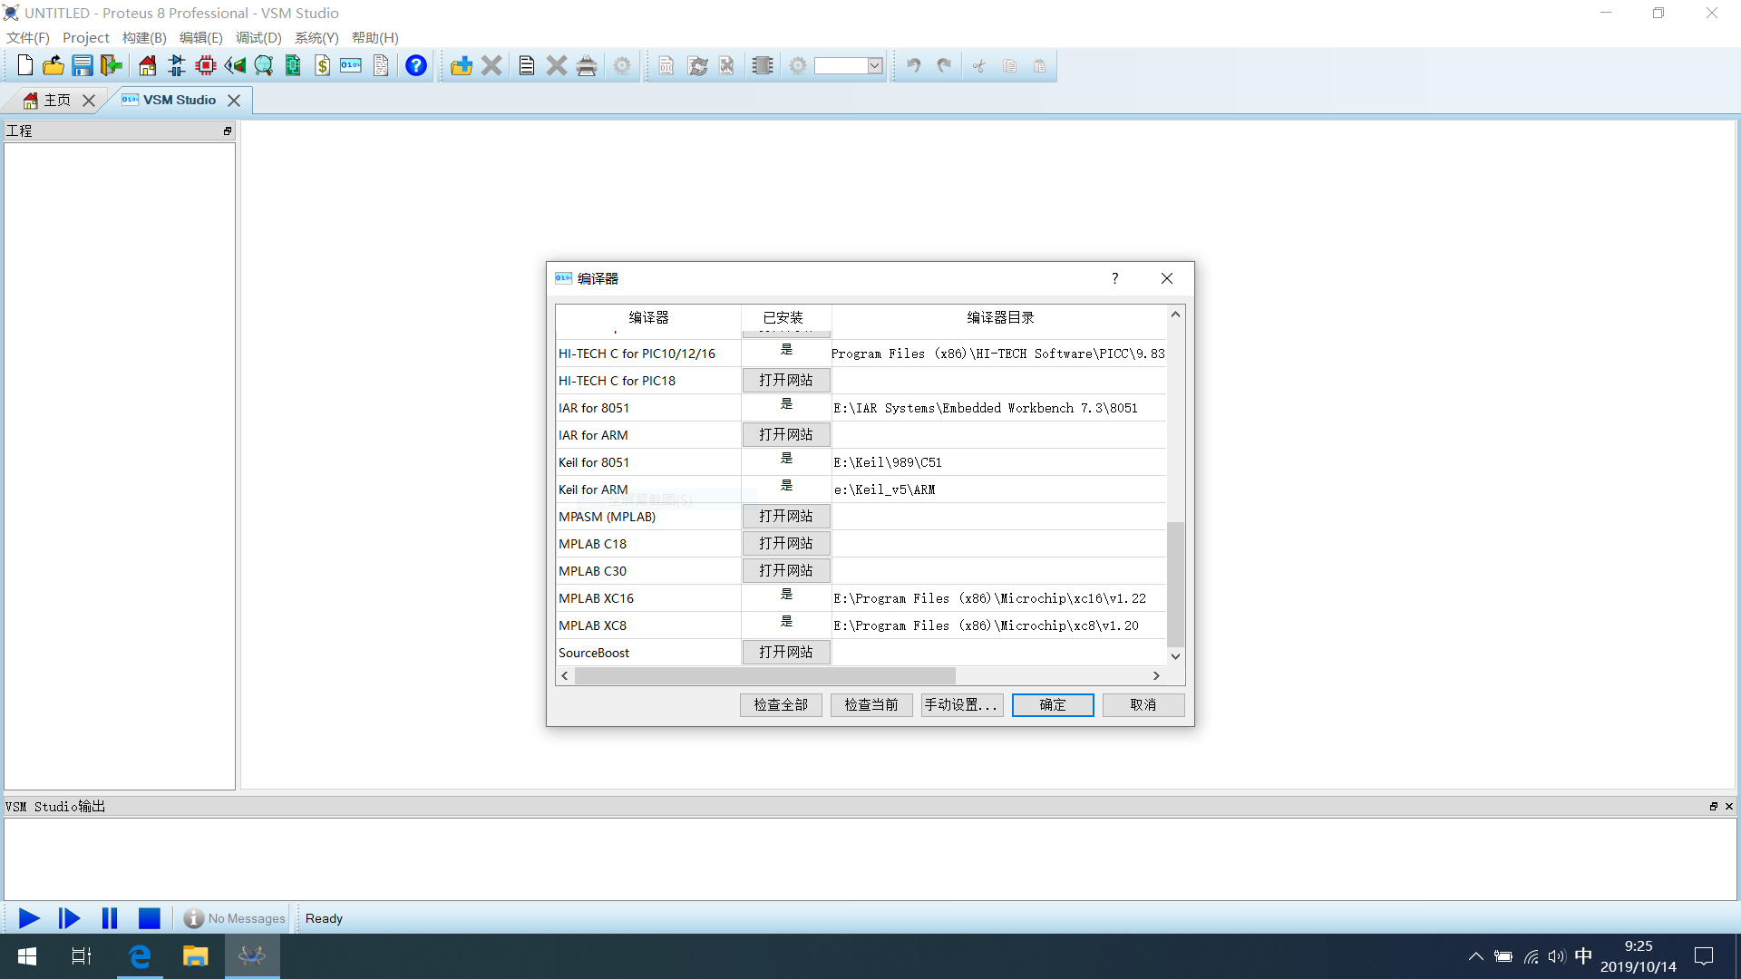This screenshot has width=1741, height=979.
Task: Click 打开网站 for MPLAB C30
Action: (786, 570)
